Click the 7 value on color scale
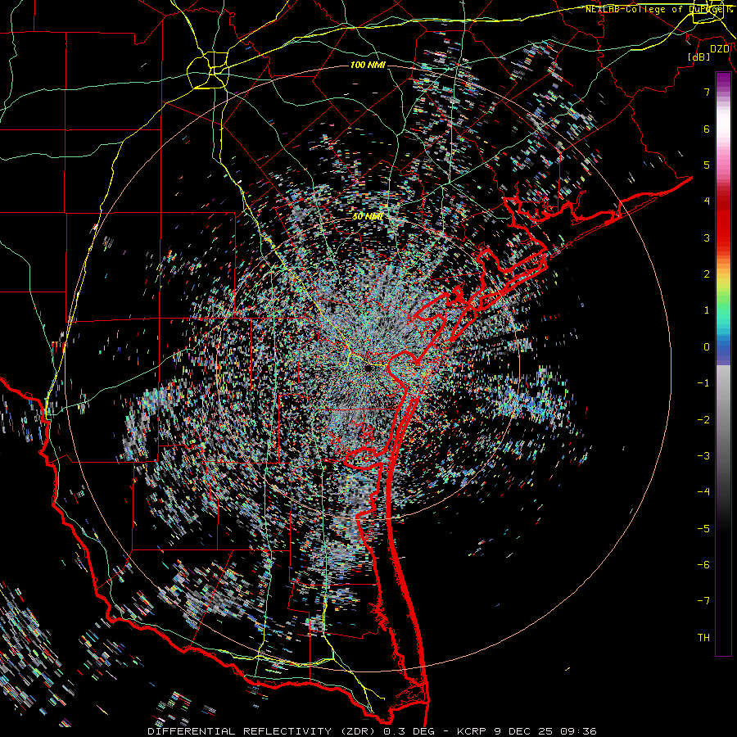Screen dimensions: 737x737 [707, 92]
